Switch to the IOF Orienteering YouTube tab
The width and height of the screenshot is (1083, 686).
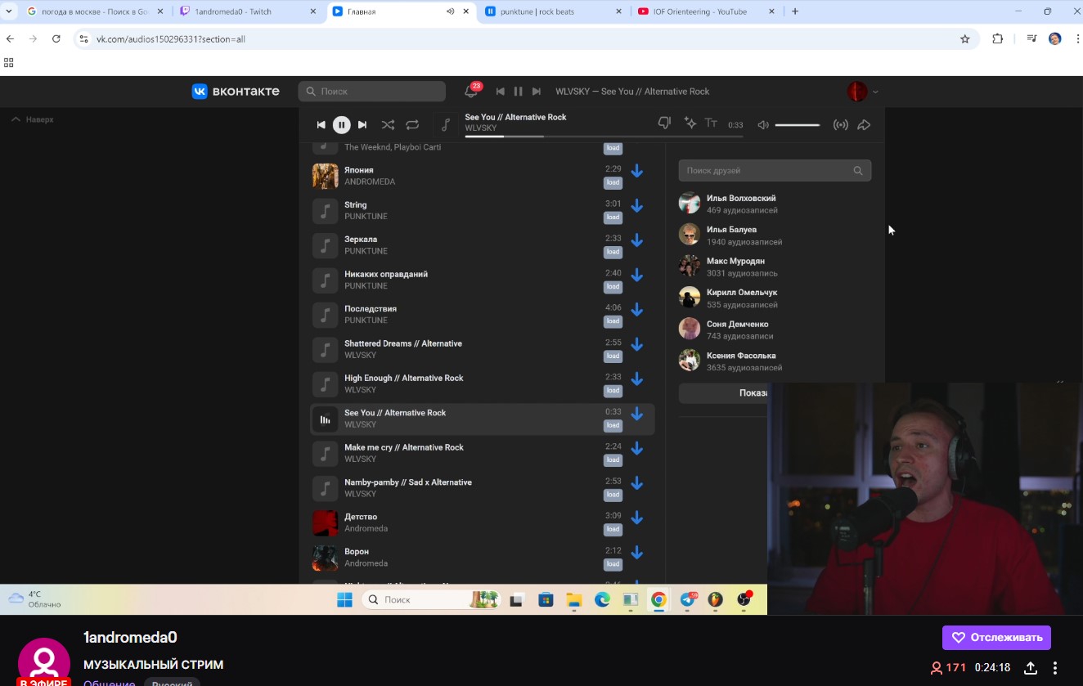708,11
